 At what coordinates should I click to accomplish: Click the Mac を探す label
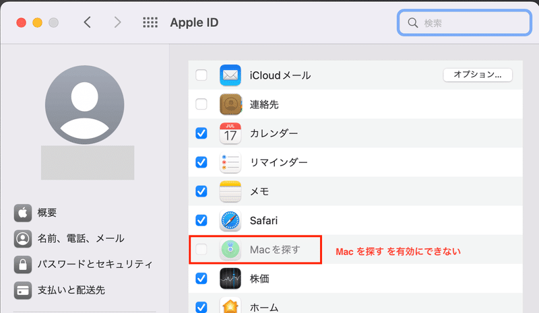[275, 250]
